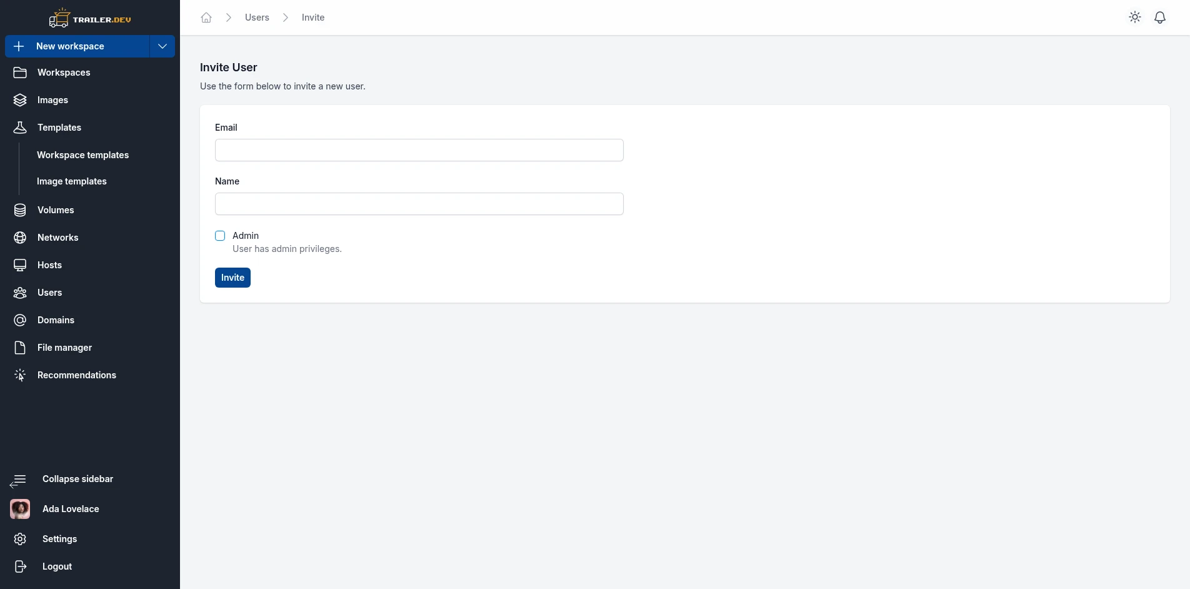The height and width of the screenshot is (589, 1190).
Task: Open Recommendations in the sidebar
Action: coord(77,375)
